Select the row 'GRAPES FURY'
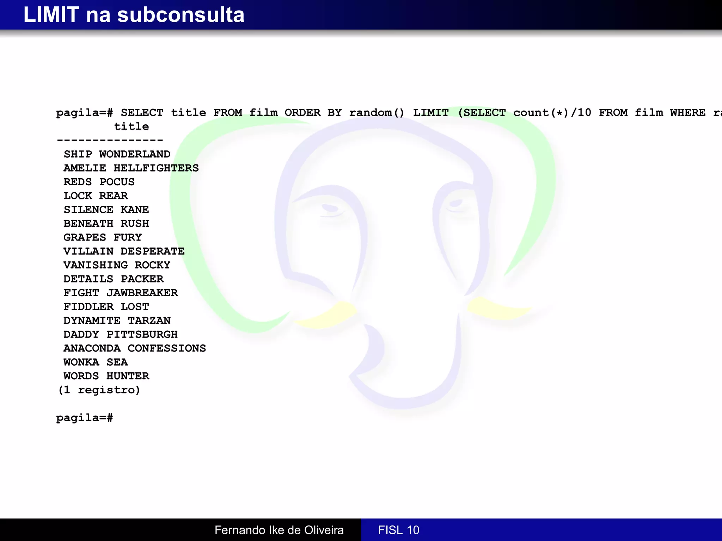Image resolution: width=722 pixels, height=541 pixels. 103,237
